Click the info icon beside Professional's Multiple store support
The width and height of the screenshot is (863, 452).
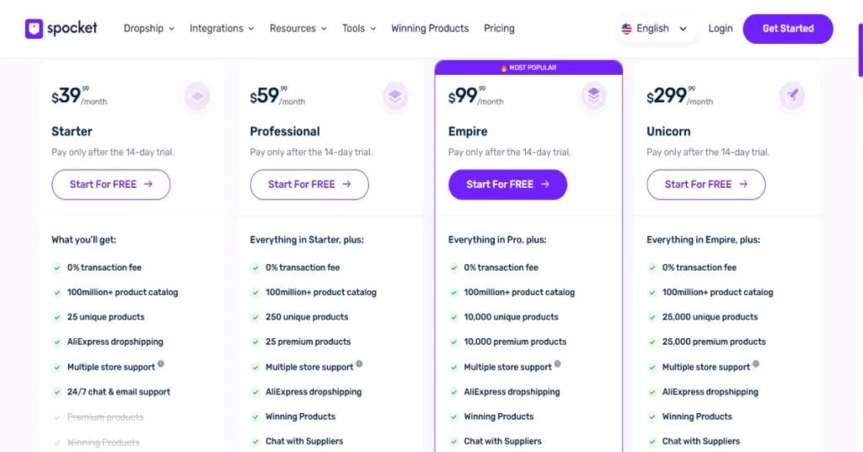[x=359, y=364]
